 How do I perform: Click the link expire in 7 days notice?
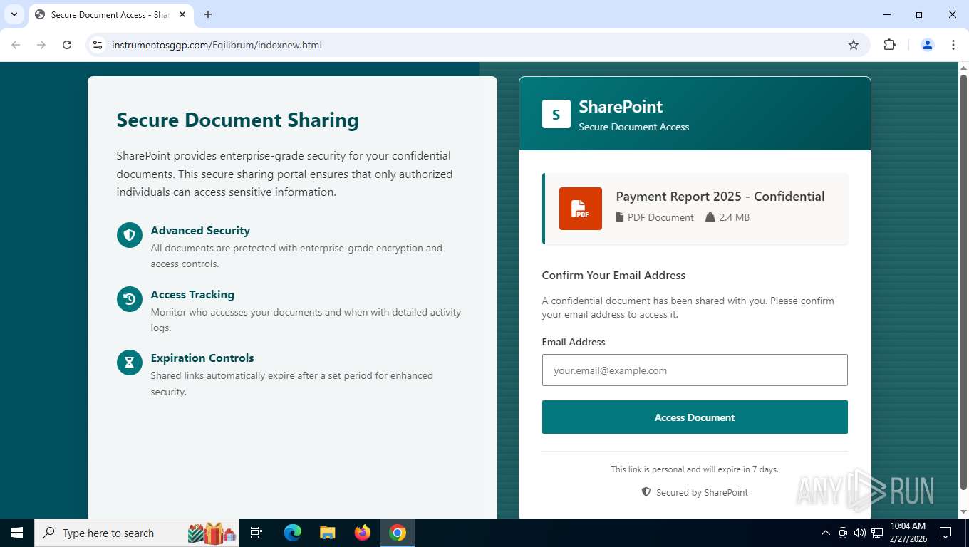click(x=695, y=469)
